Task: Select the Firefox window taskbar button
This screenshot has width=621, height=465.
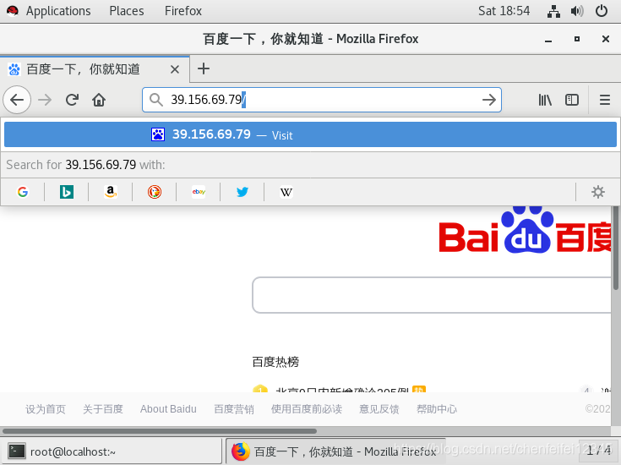Action: [336, 451]
